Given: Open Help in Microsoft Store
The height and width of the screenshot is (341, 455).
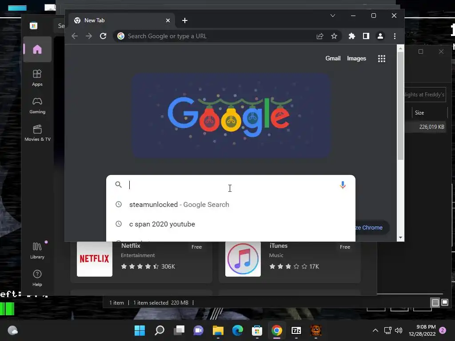Looking at the screenshot, I should pyautogui.click(x=37, y=278).
